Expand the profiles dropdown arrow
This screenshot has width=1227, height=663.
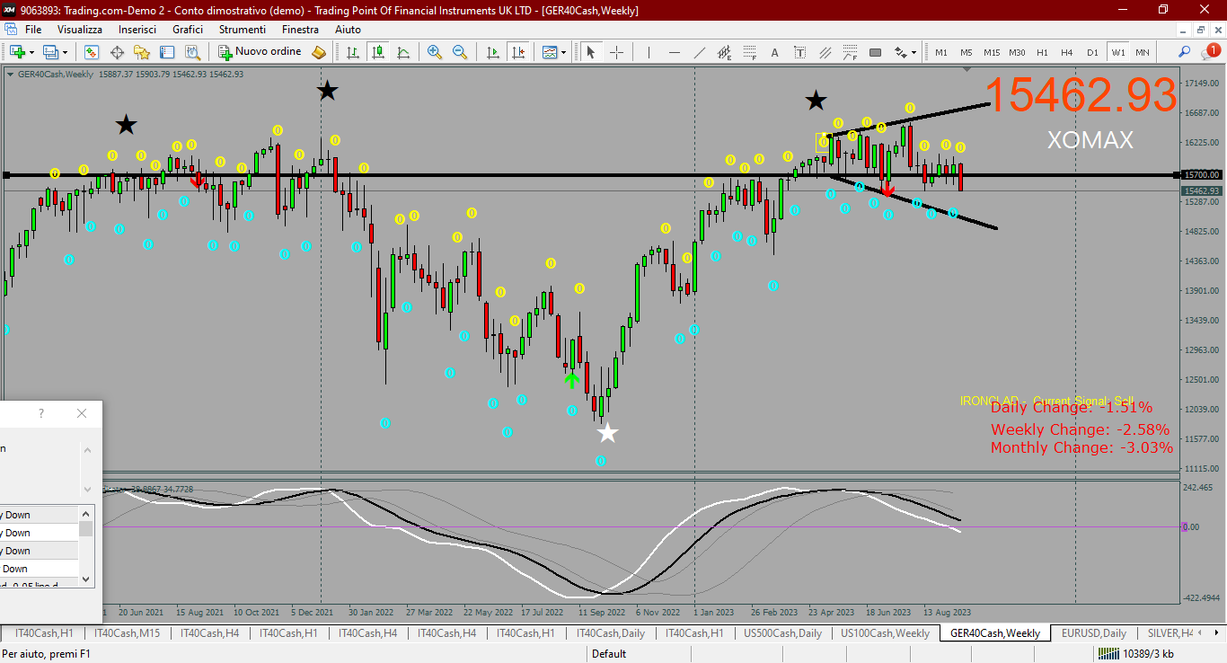[65, 52]
